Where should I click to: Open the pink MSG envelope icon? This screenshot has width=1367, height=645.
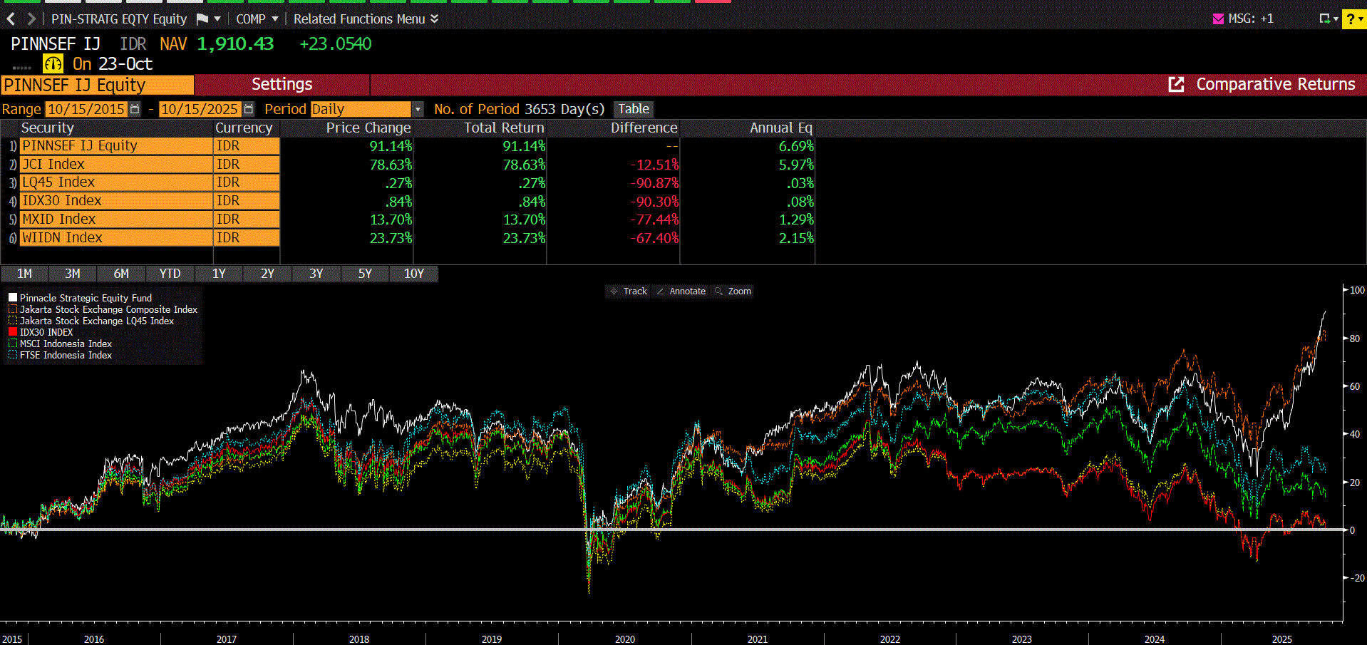pyautogui.click(x=1218, y=19)
